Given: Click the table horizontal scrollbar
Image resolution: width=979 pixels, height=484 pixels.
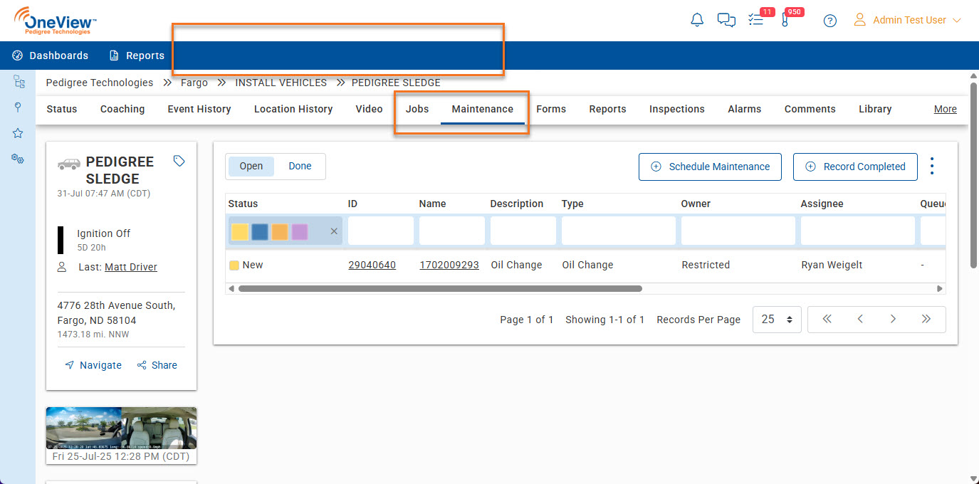Looking at the screenshot, I should click(x=440, y=289).
